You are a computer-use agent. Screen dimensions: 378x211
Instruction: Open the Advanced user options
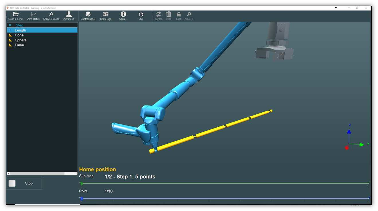69,16
